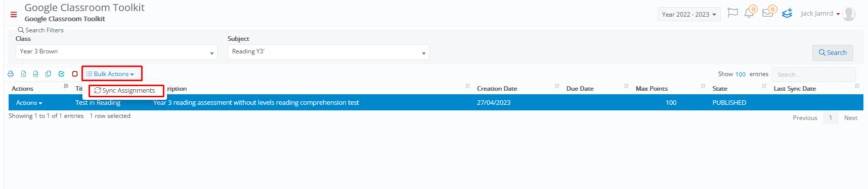This screenshot has width=868, height=189.
Task: Export table to Excel icon
Action: tap(23, 74)
